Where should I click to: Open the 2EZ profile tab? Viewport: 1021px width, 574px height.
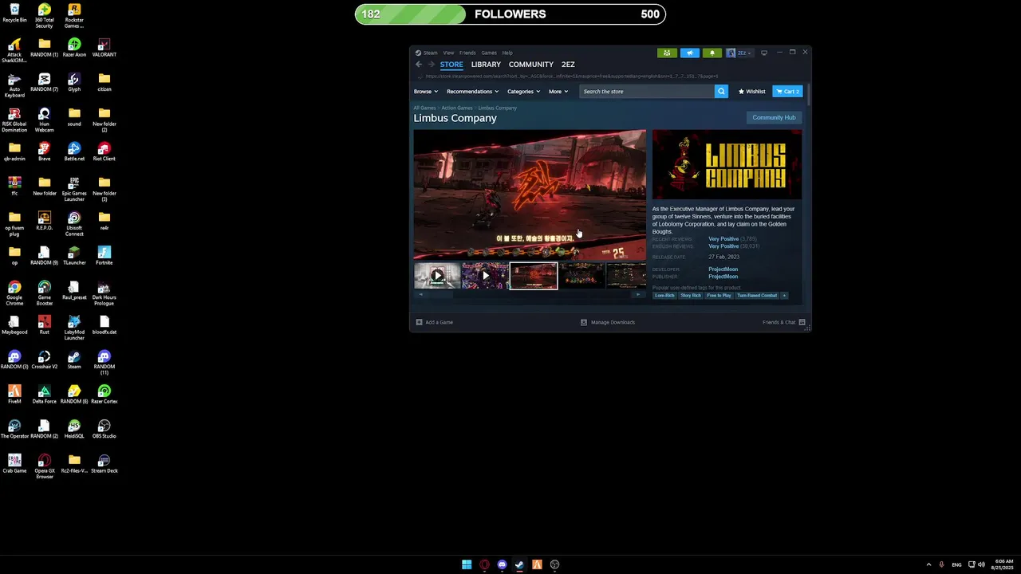tap(568, 65)
